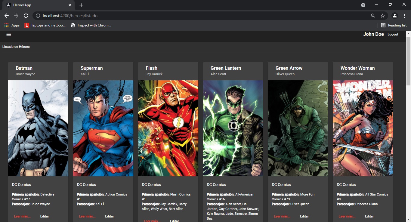Click the Kal-El subtitle under Superman
This screenshot has width=411, height=222.
point(85,74)
